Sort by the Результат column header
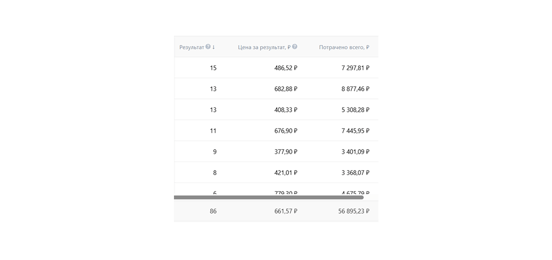Viewport: 552px width, 260px height. coord(192,47)
